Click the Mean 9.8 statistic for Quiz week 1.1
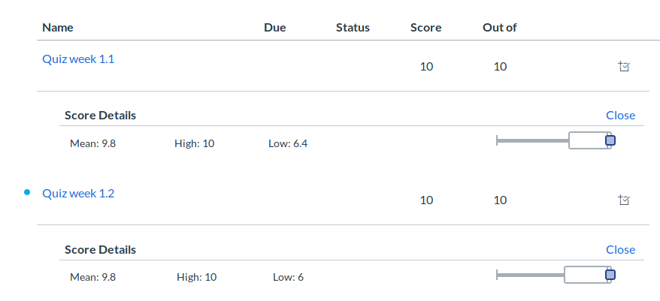This screenshot has width=660, height=301. click(92, 143)
